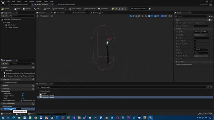Image resolution: width=214 pixels, height=120 pixels.
Task: Add a new input parameter
Action: (x=209, y=20)
